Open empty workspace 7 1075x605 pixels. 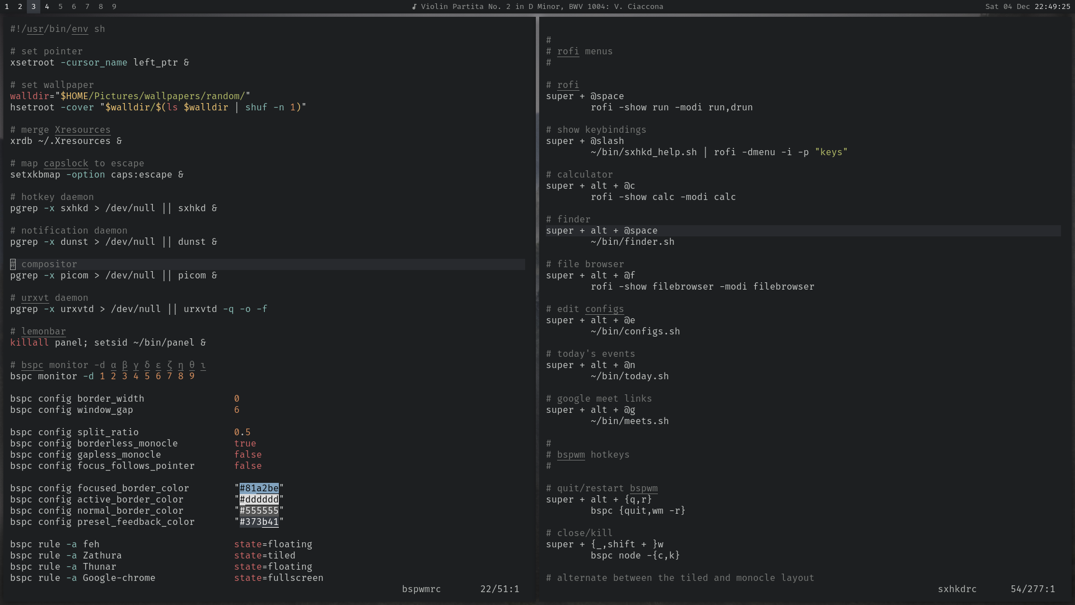point(87,7)
